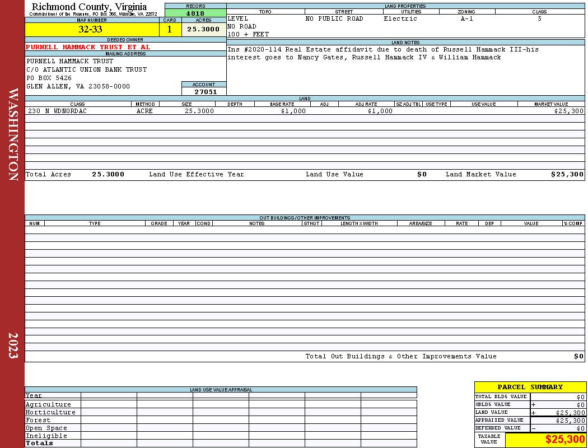Click the USE VALUE column header
Image resolution: width=588 pixels, height=448 pixels.
(x=483, y=104)
